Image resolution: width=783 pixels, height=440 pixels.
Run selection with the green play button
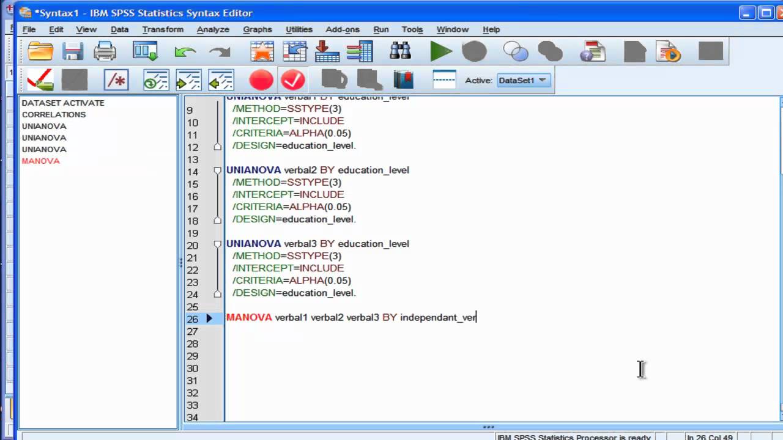440,51
